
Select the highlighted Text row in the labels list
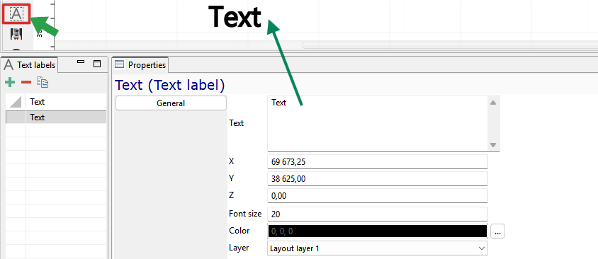(56, 117)
